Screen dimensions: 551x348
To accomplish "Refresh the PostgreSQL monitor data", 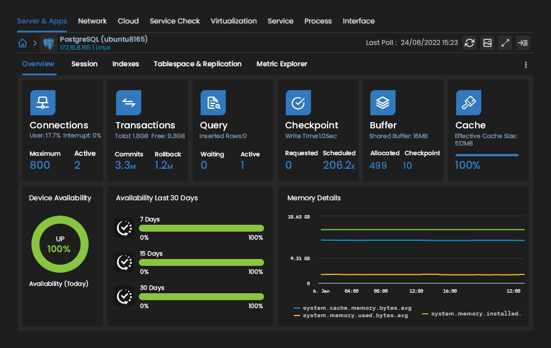I will point(469,43).
